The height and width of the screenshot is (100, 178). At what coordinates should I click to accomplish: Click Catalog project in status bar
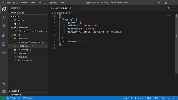coord(28,98)
